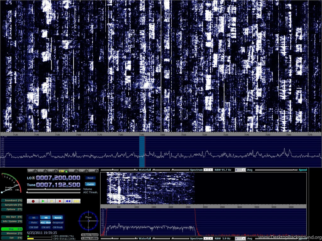This screenshot has width=322, height=241.
Task: Click the Options [F7] button
Action: (12, 209)
